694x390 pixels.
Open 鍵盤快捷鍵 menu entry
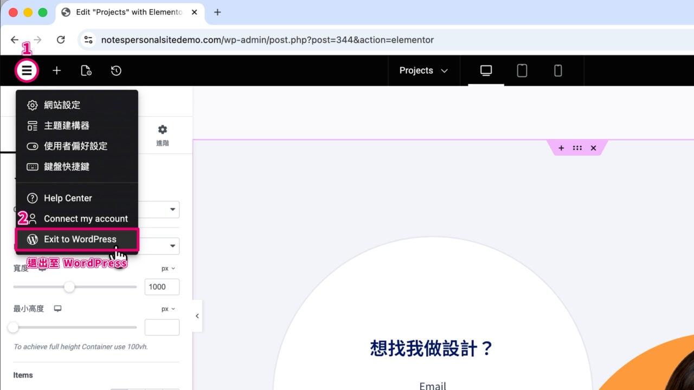click(77, 167)
